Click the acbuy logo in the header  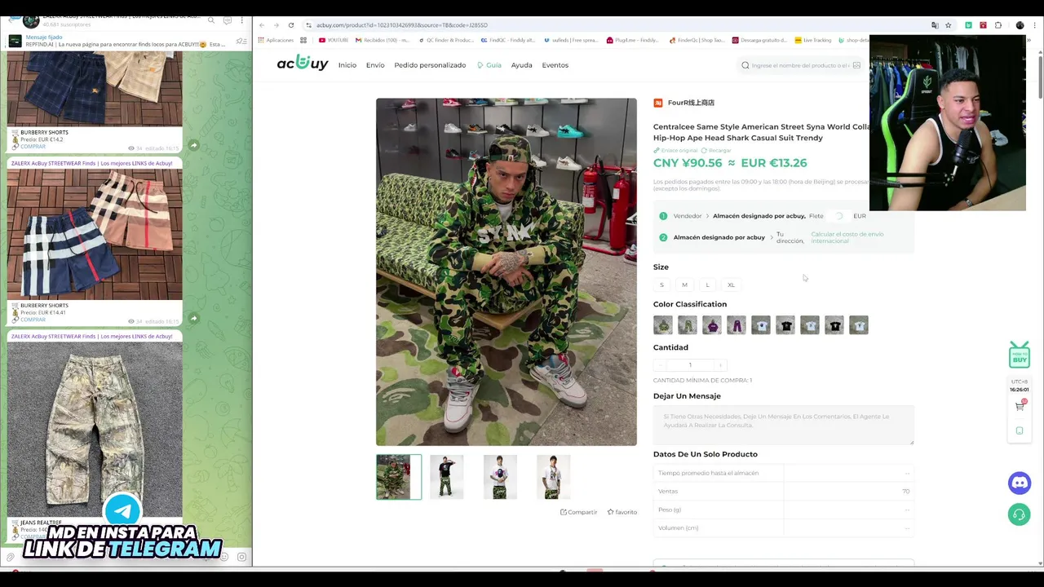303,64
